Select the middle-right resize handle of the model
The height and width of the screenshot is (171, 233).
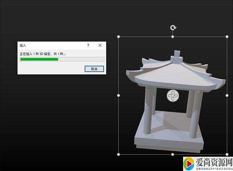(x=227, y=95)
